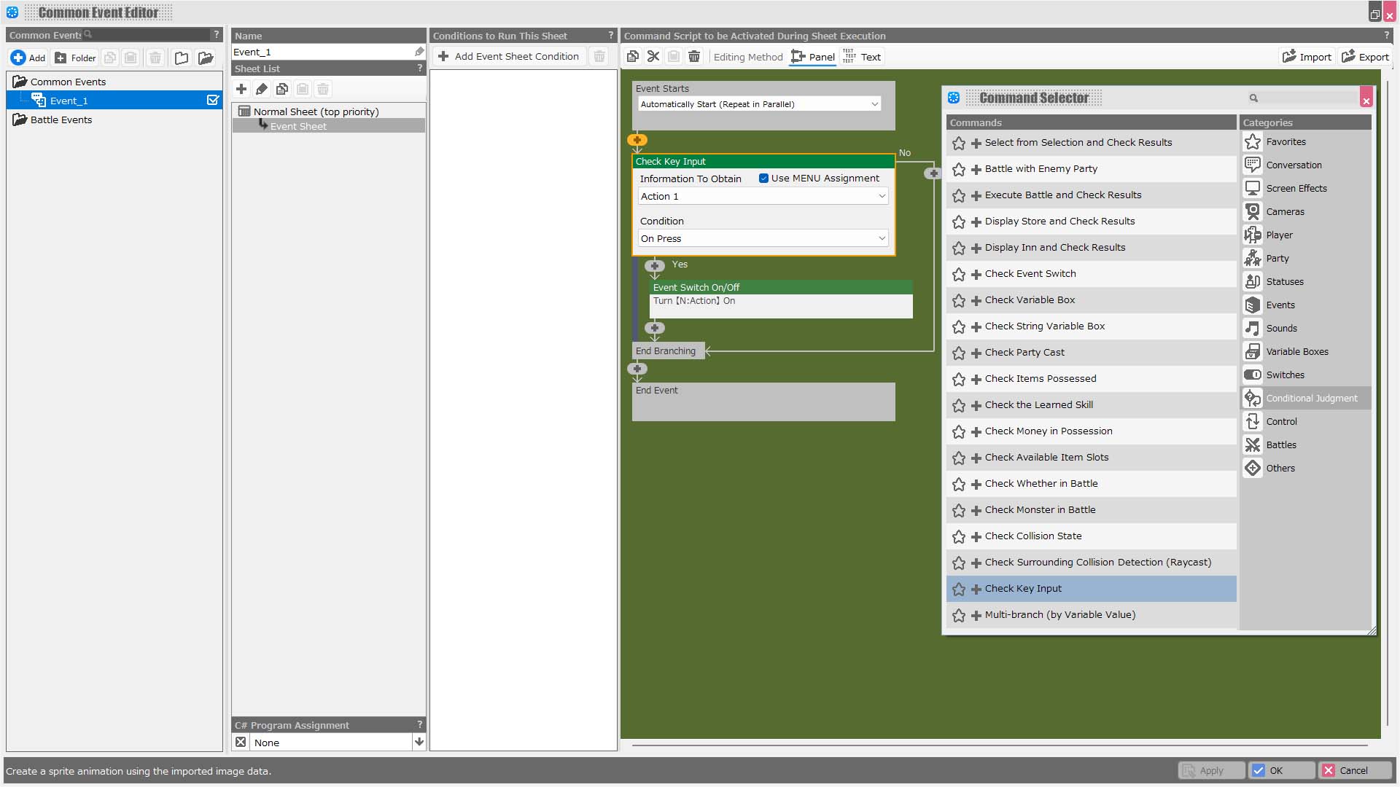Toggle favorite star for Battle with Enemy Party
Screen dimensions: 1400x787
959,169
